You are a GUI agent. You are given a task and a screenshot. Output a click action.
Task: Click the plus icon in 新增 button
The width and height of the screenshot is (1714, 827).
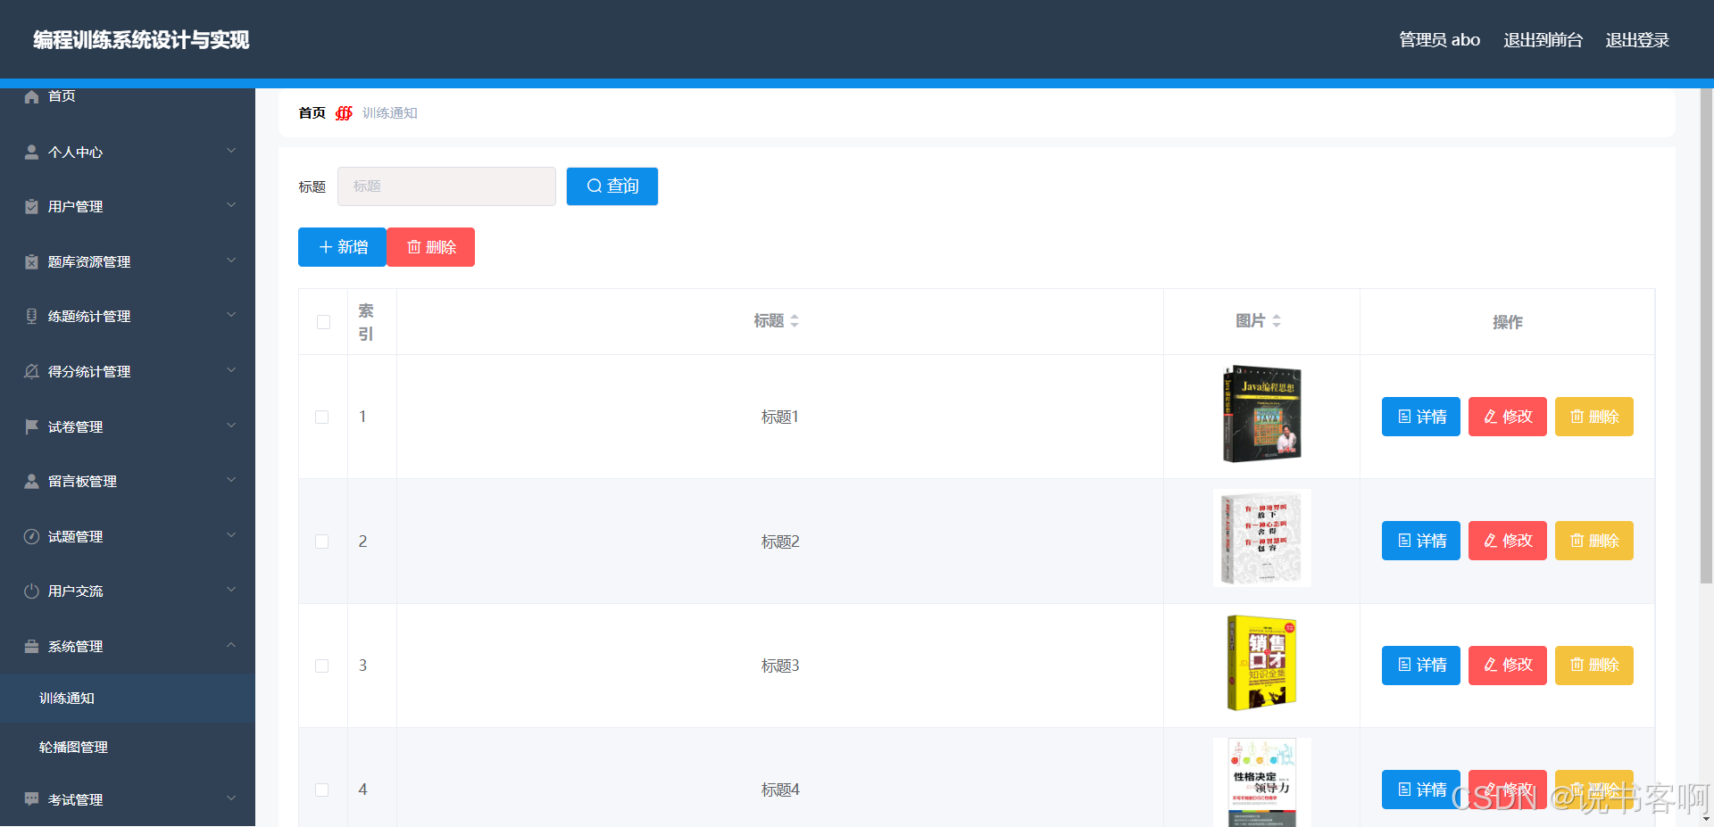[x=326, y=247]
